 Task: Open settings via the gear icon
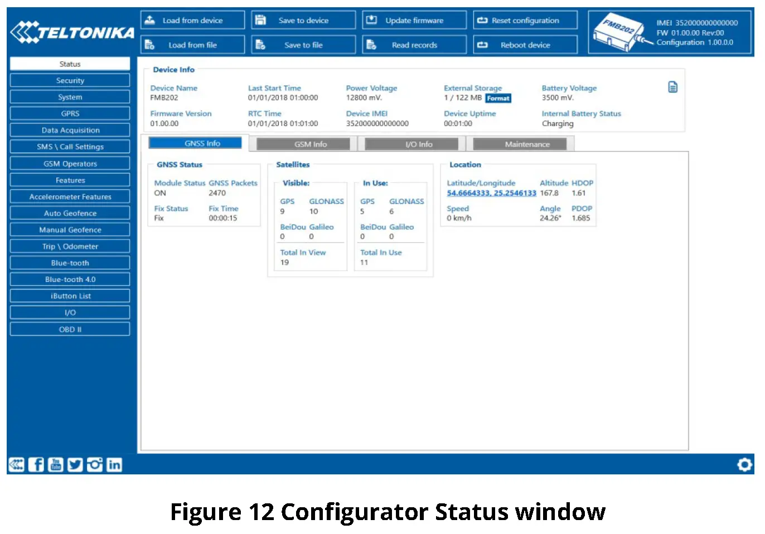pyautogui.click(x=744, y=464)
